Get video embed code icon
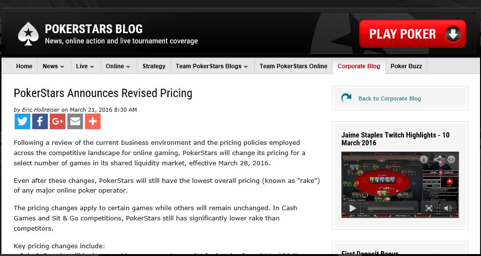The width and height of the screenshot is (481, 256). [x=451, y=159]
